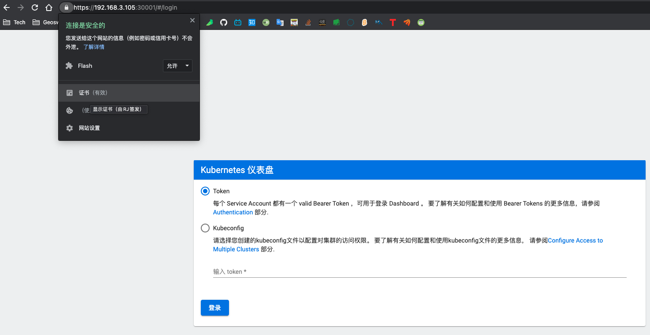Open the teal heptagon bookmark icon
The image size is (650, 335).
pos(351,22)
